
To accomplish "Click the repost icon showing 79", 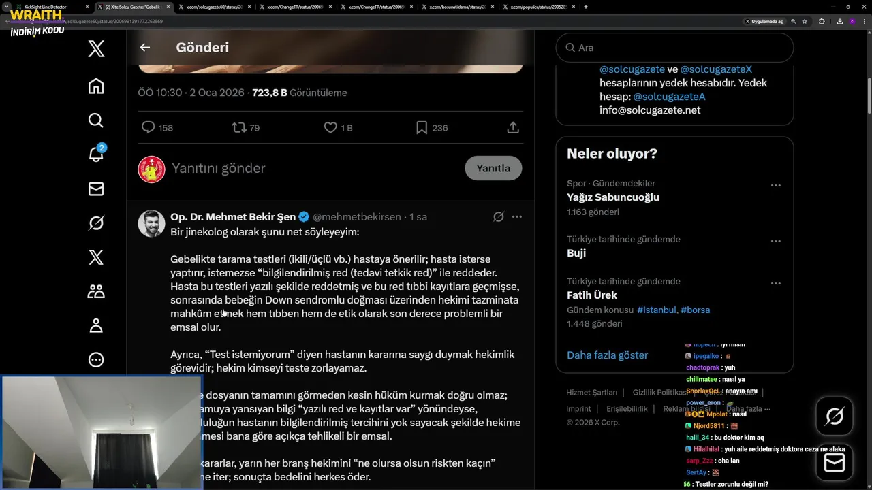I will coord(239,127).
